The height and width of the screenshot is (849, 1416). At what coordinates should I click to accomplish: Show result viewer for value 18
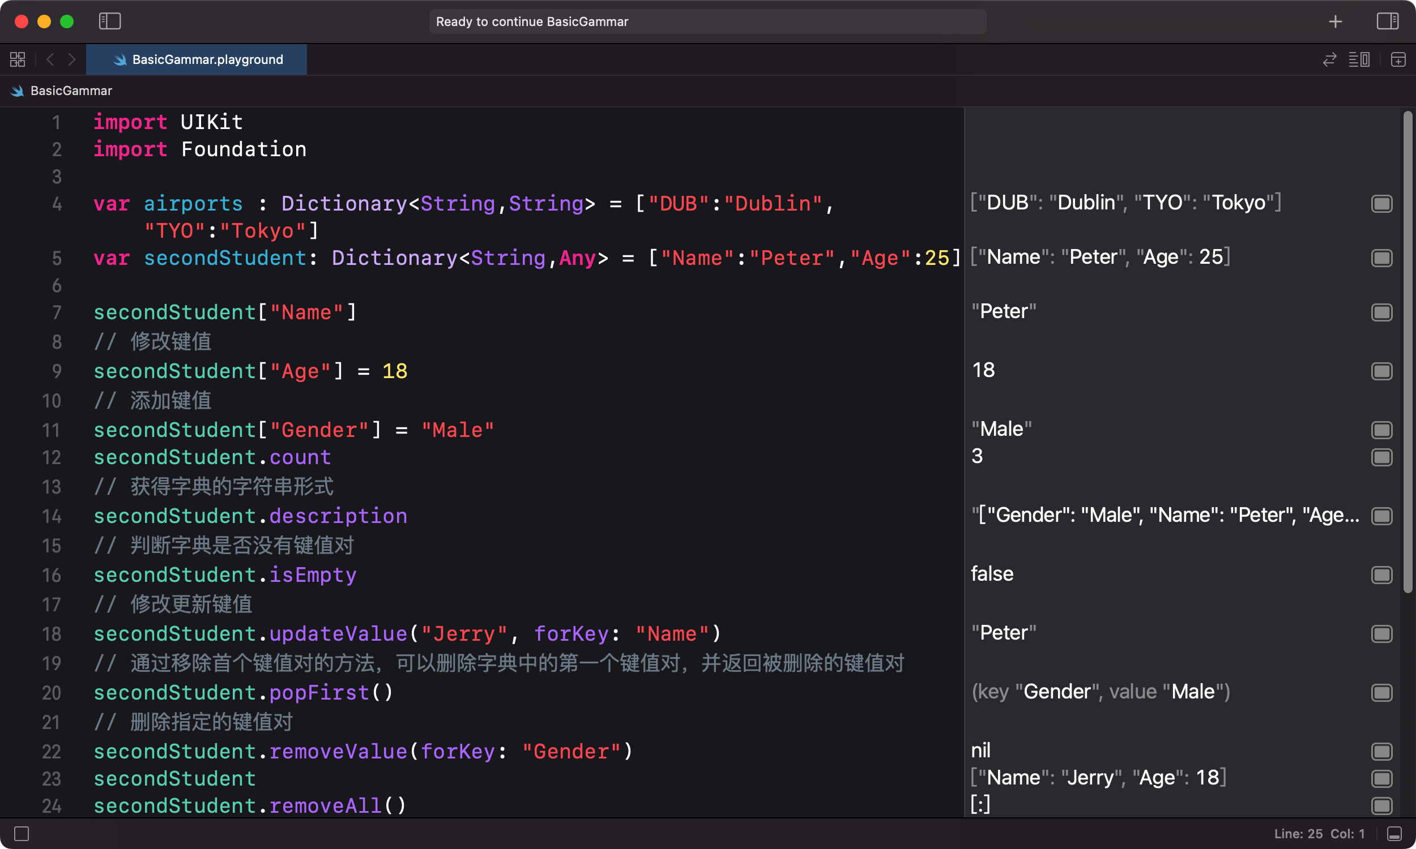pos(1381,371)
